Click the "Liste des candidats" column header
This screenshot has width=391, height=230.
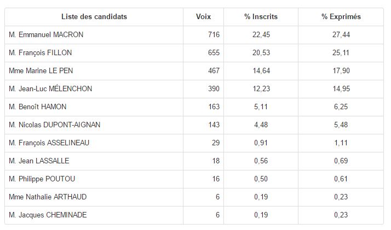pyautogui.click(x=94, y=17)
